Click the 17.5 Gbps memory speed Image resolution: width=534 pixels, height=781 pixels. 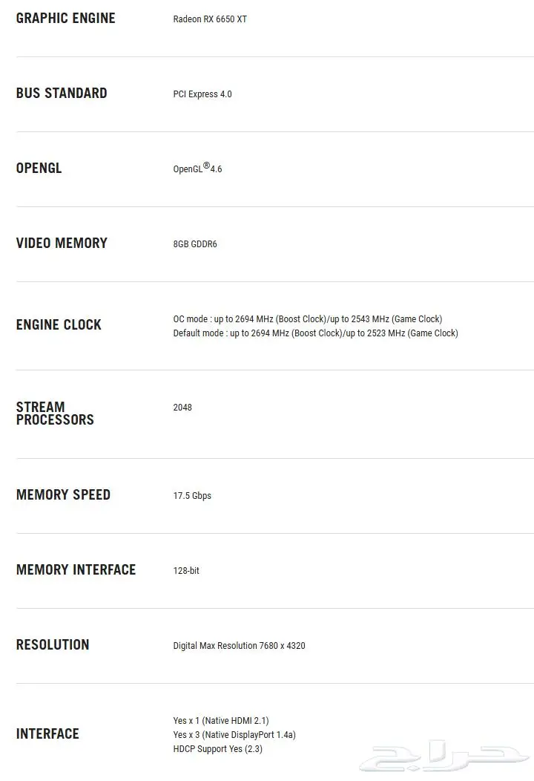(192, 496)
